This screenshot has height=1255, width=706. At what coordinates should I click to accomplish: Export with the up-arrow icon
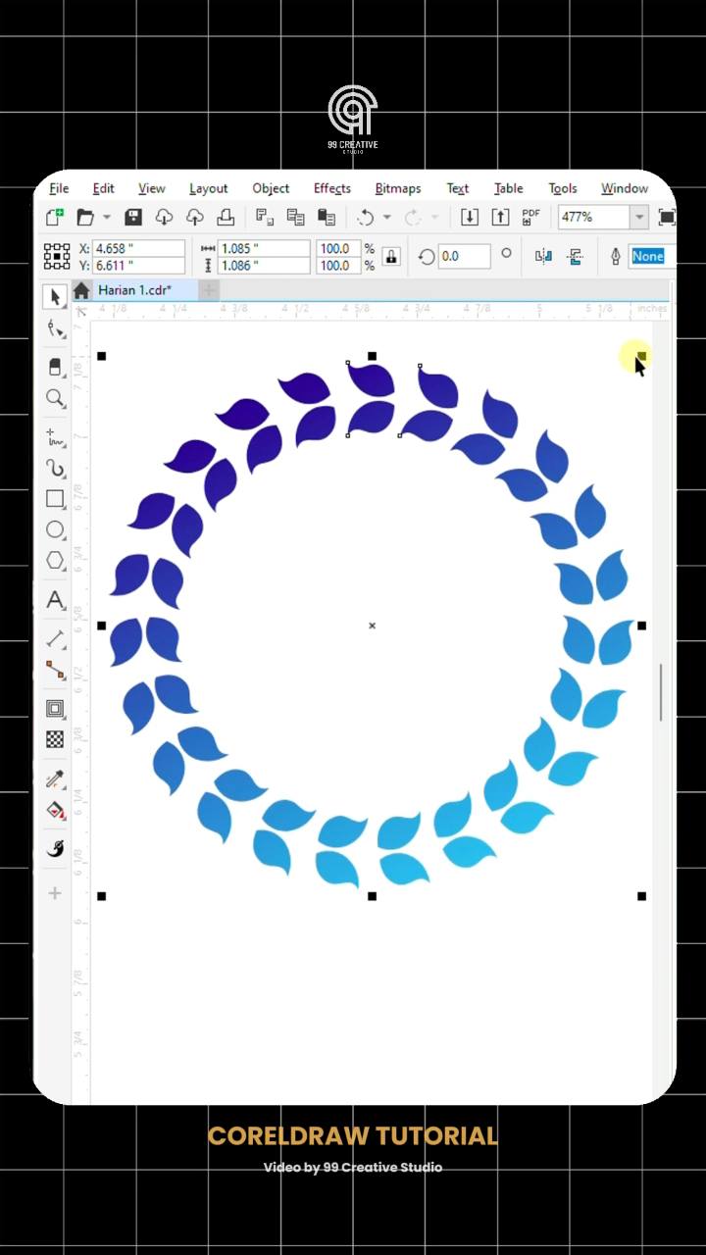pos(500,217)
